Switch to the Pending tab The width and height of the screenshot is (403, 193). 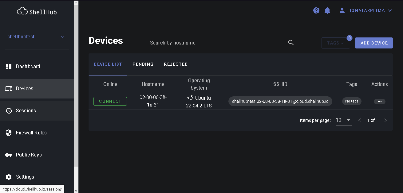click(143, 64)
